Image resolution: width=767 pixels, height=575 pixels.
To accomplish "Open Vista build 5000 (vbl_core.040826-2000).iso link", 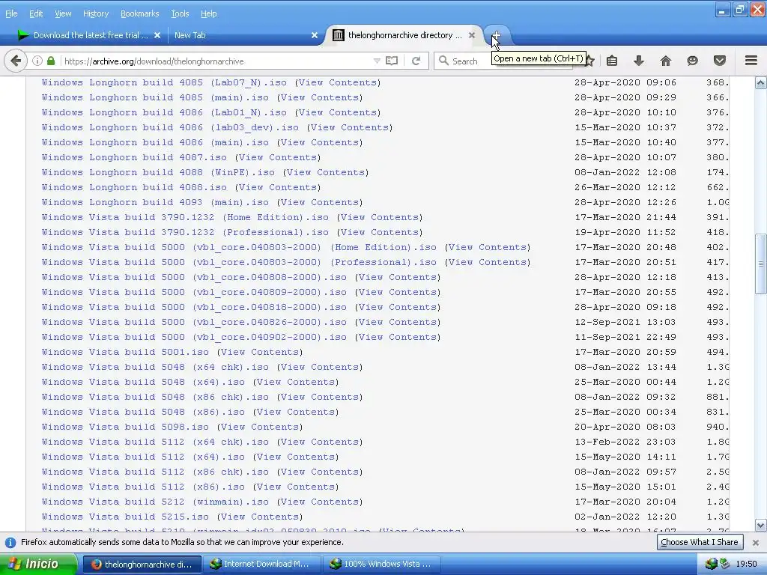I will pyautogui.click(x=194, y=322).
